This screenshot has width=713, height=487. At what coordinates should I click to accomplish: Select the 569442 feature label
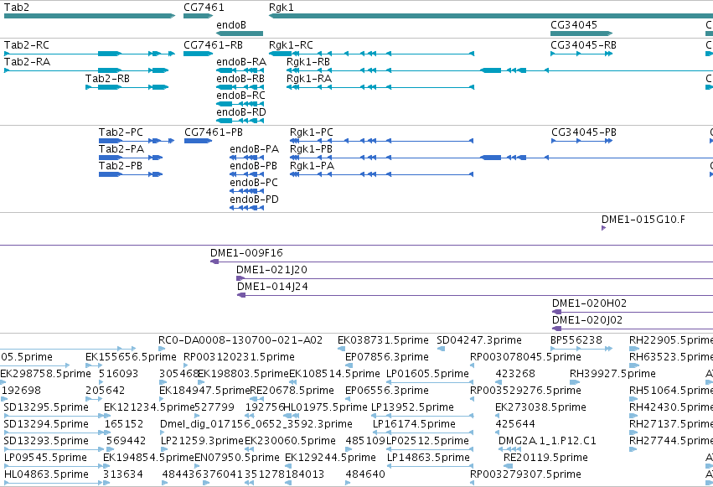[126, 441]
